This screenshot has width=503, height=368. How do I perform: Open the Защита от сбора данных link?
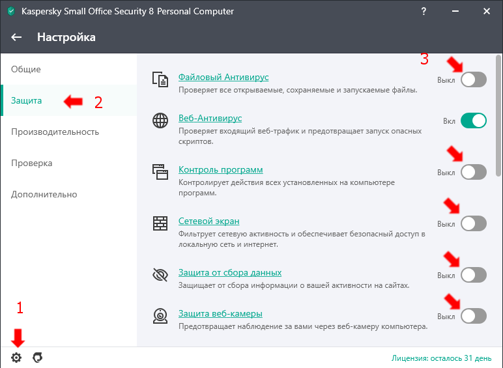point(230,272)
